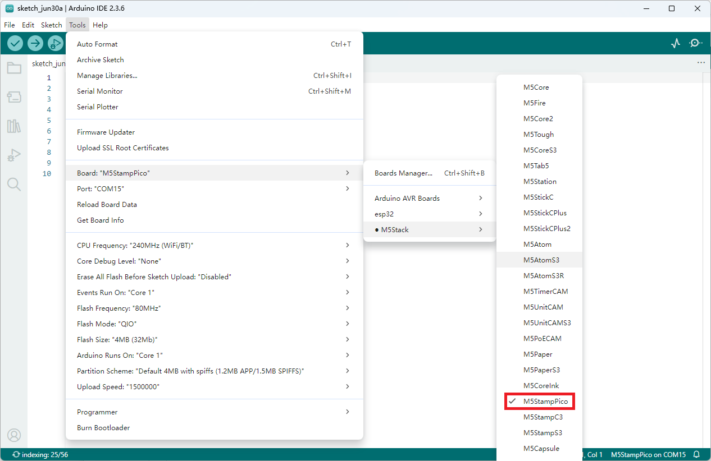Expand the Arduino AVR Boards submenu
The image size is (711, 461).
(x=430, y=198)
